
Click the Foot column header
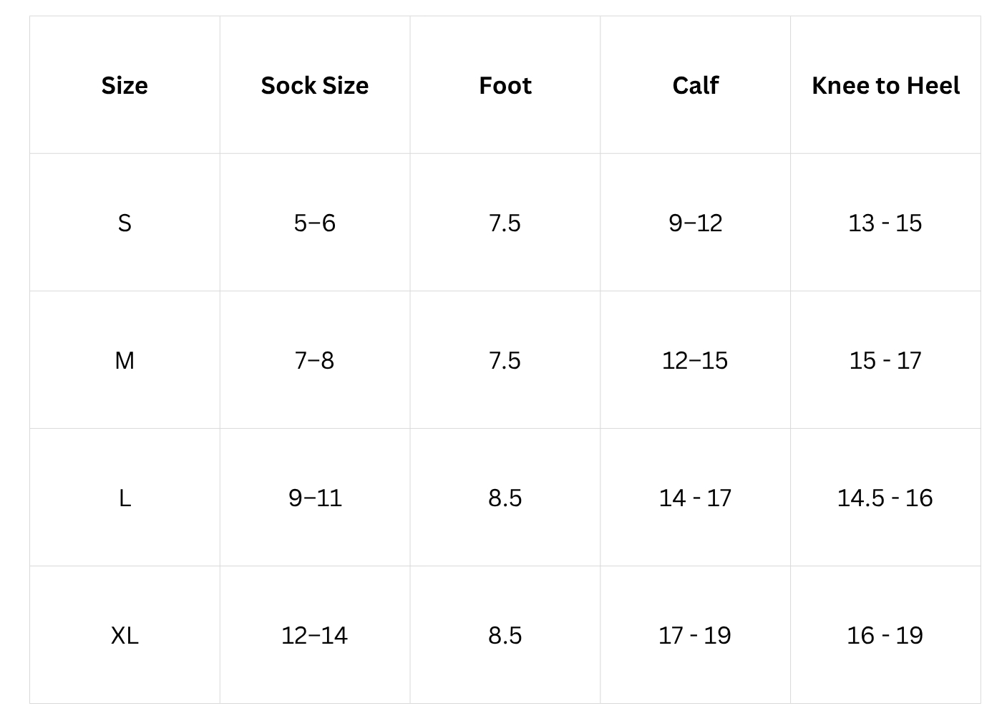tap(505, 85)
